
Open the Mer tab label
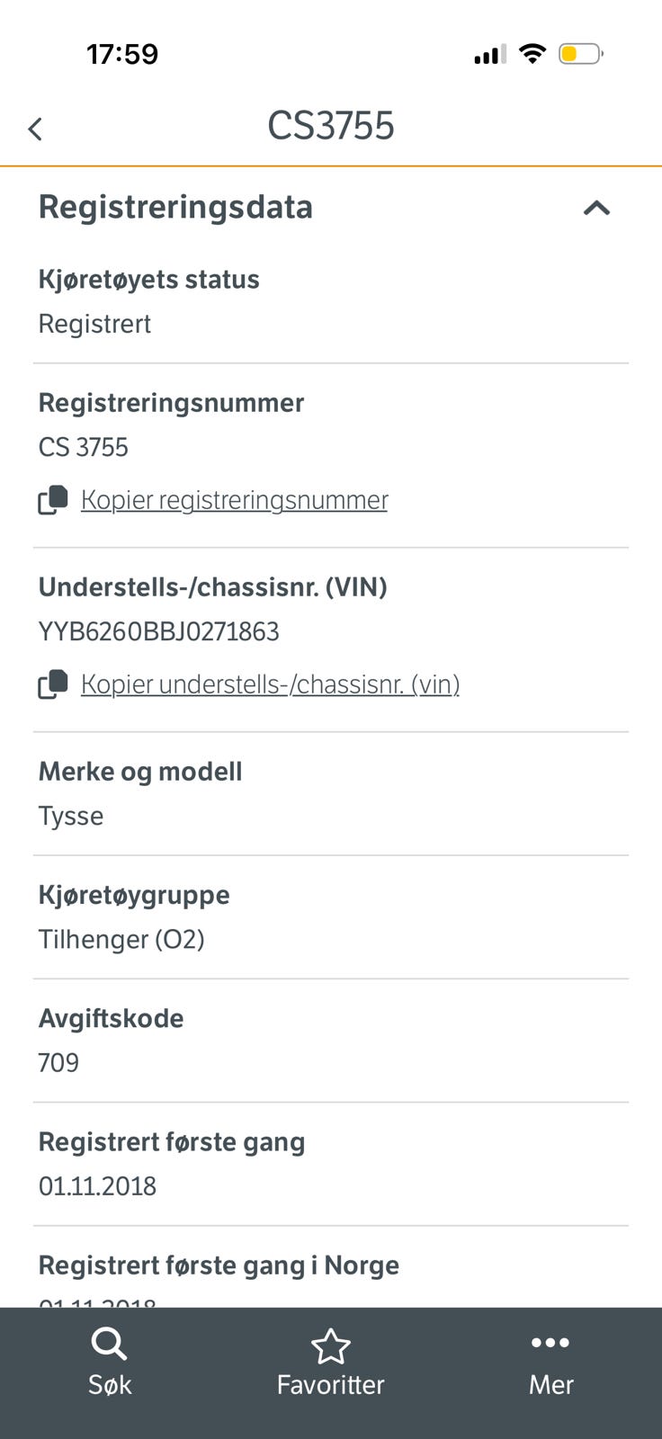550,1385
